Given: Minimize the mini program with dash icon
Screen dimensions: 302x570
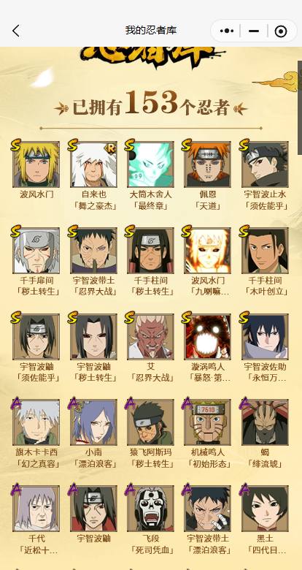Looking at the screenshot, I should click(x=254, y=31).
